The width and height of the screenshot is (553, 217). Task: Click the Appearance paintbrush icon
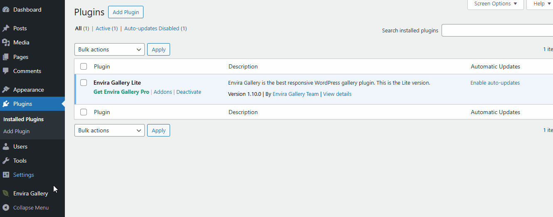coord(6,90)
